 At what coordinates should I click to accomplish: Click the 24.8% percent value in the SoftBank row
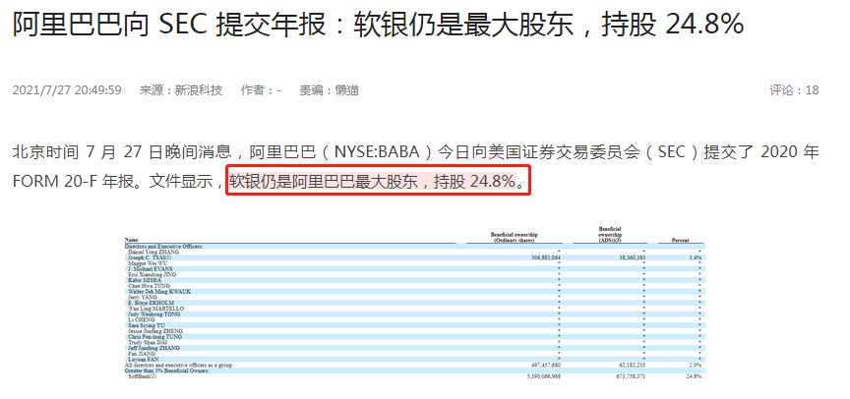(695, 376)
